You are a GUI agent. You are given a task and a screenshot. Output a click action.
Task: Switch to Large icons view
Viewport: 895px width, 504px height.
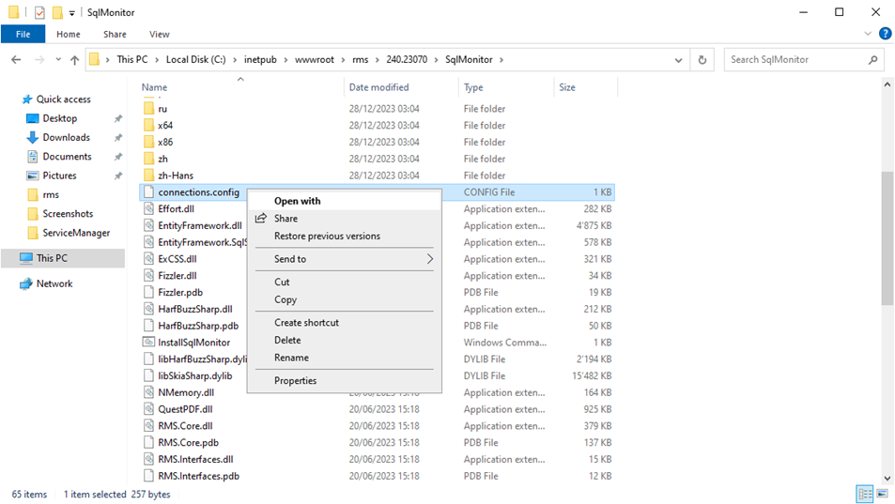[883, 494]
